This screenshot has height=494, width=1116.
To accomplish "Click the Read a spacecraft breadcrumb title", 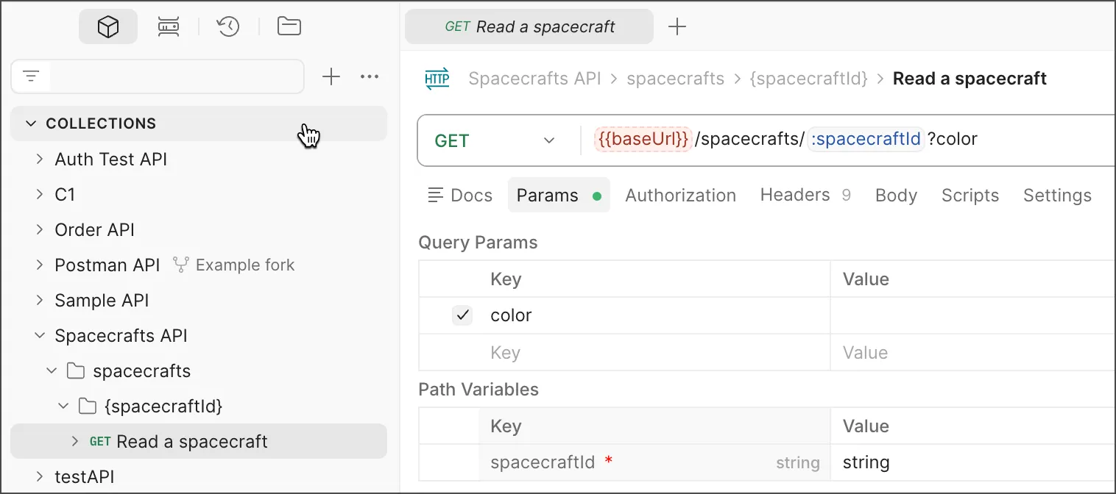I will (970, 79).
